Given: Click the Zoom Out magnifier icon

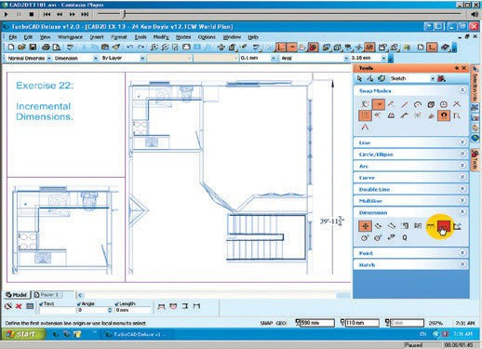Looking at the screenshot, I should point(165,47).
